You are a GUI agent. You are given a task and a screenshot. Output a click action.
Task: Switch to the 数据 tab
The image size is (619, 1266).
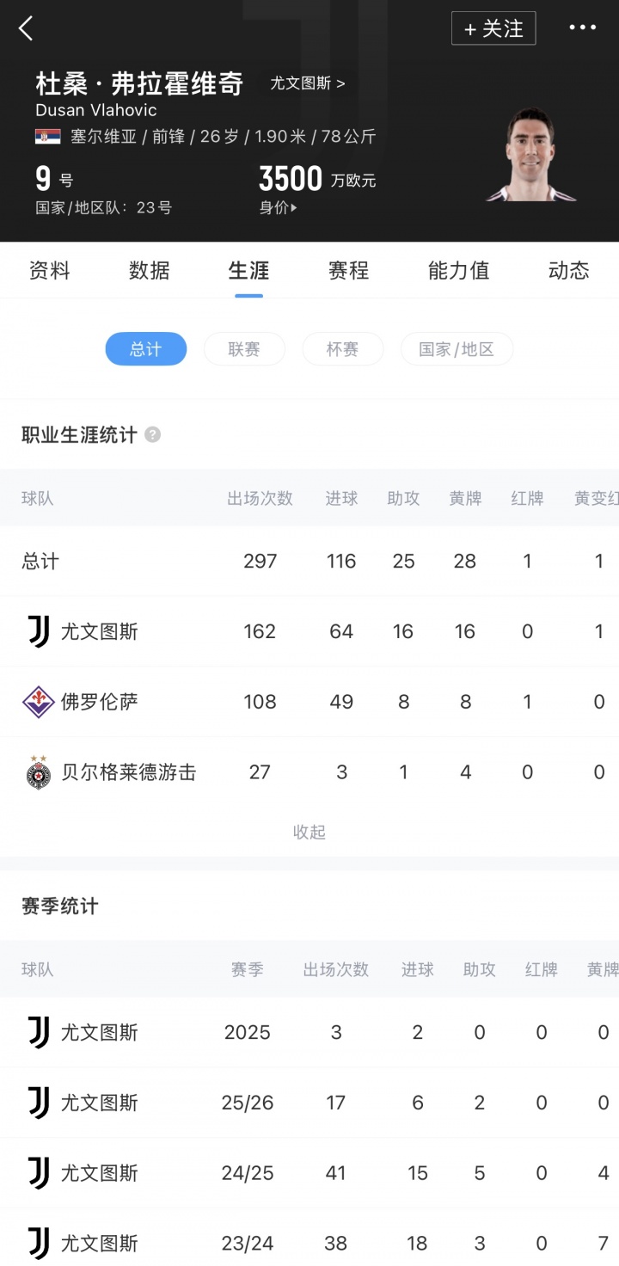coord(149,271)
